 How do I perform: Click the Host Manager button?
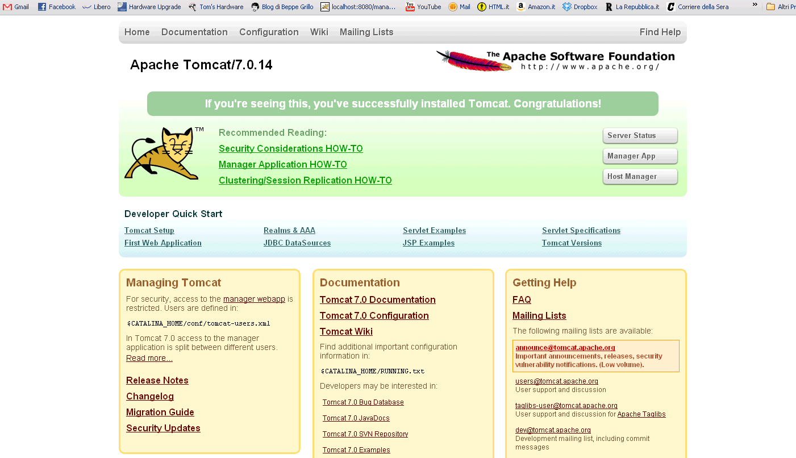click(x=640, y=177)
